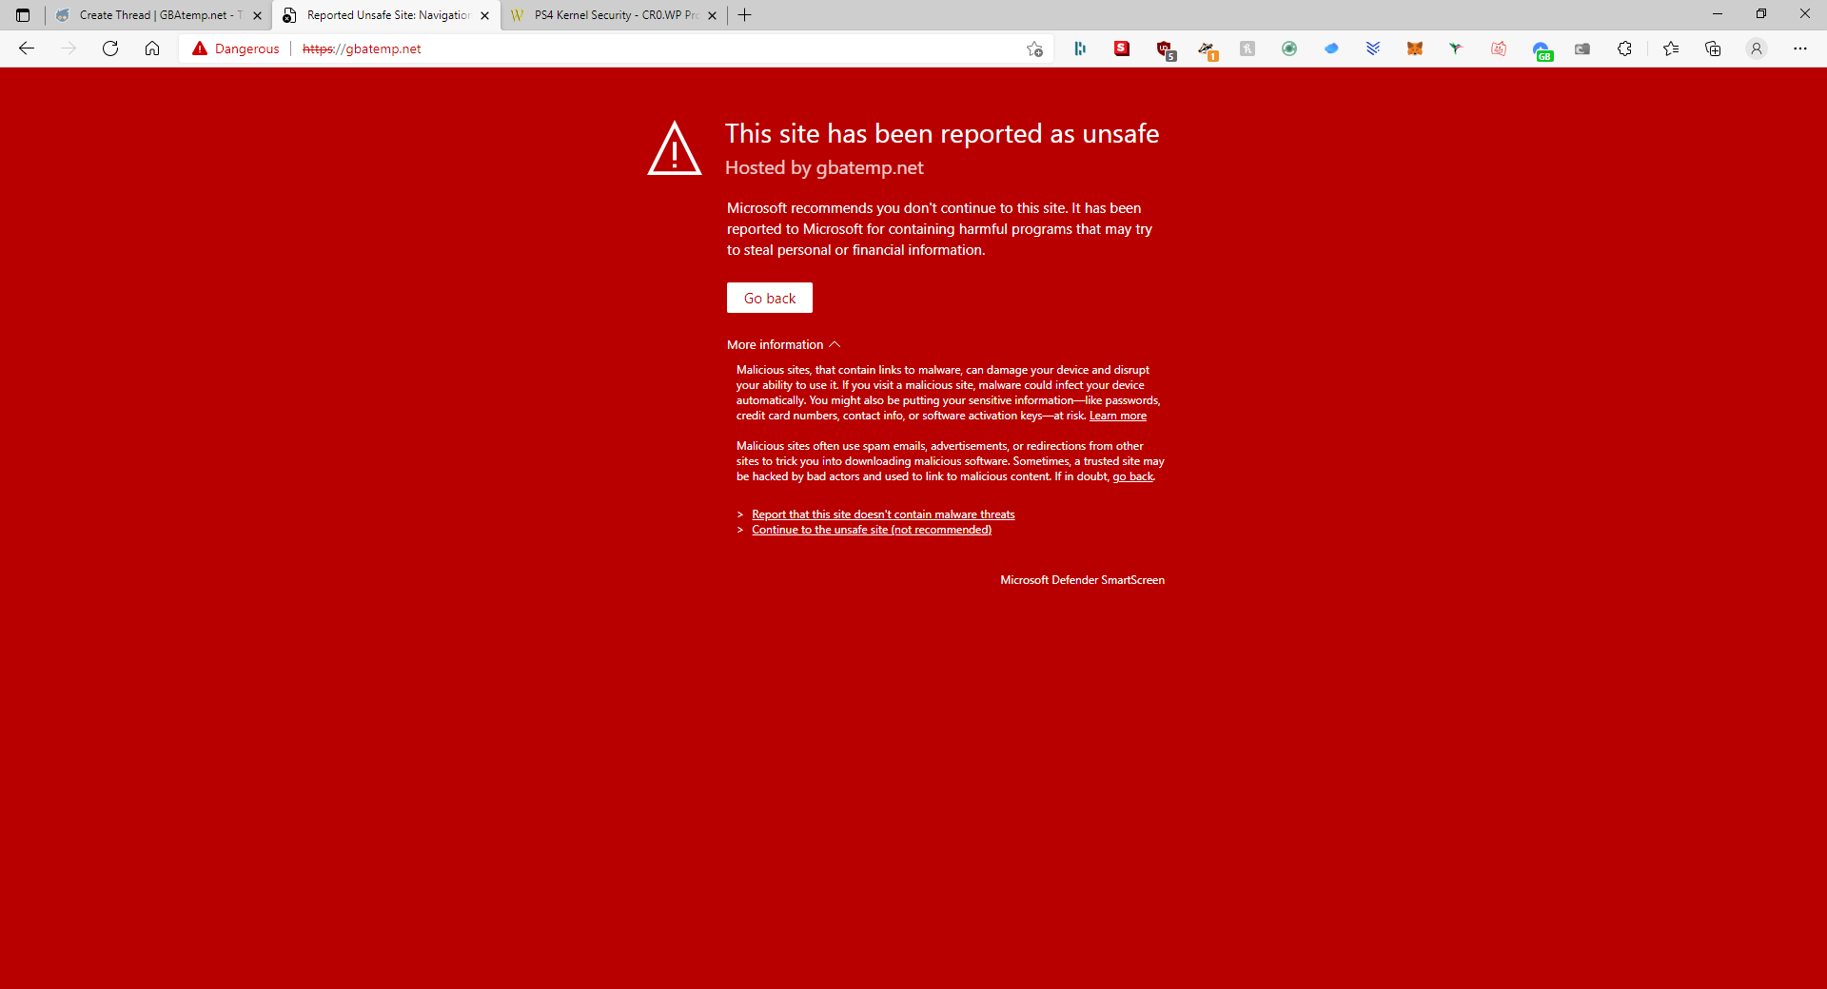Click the Microsoft Defender SmartScreen text
1827x989 pixels.
1082,580
